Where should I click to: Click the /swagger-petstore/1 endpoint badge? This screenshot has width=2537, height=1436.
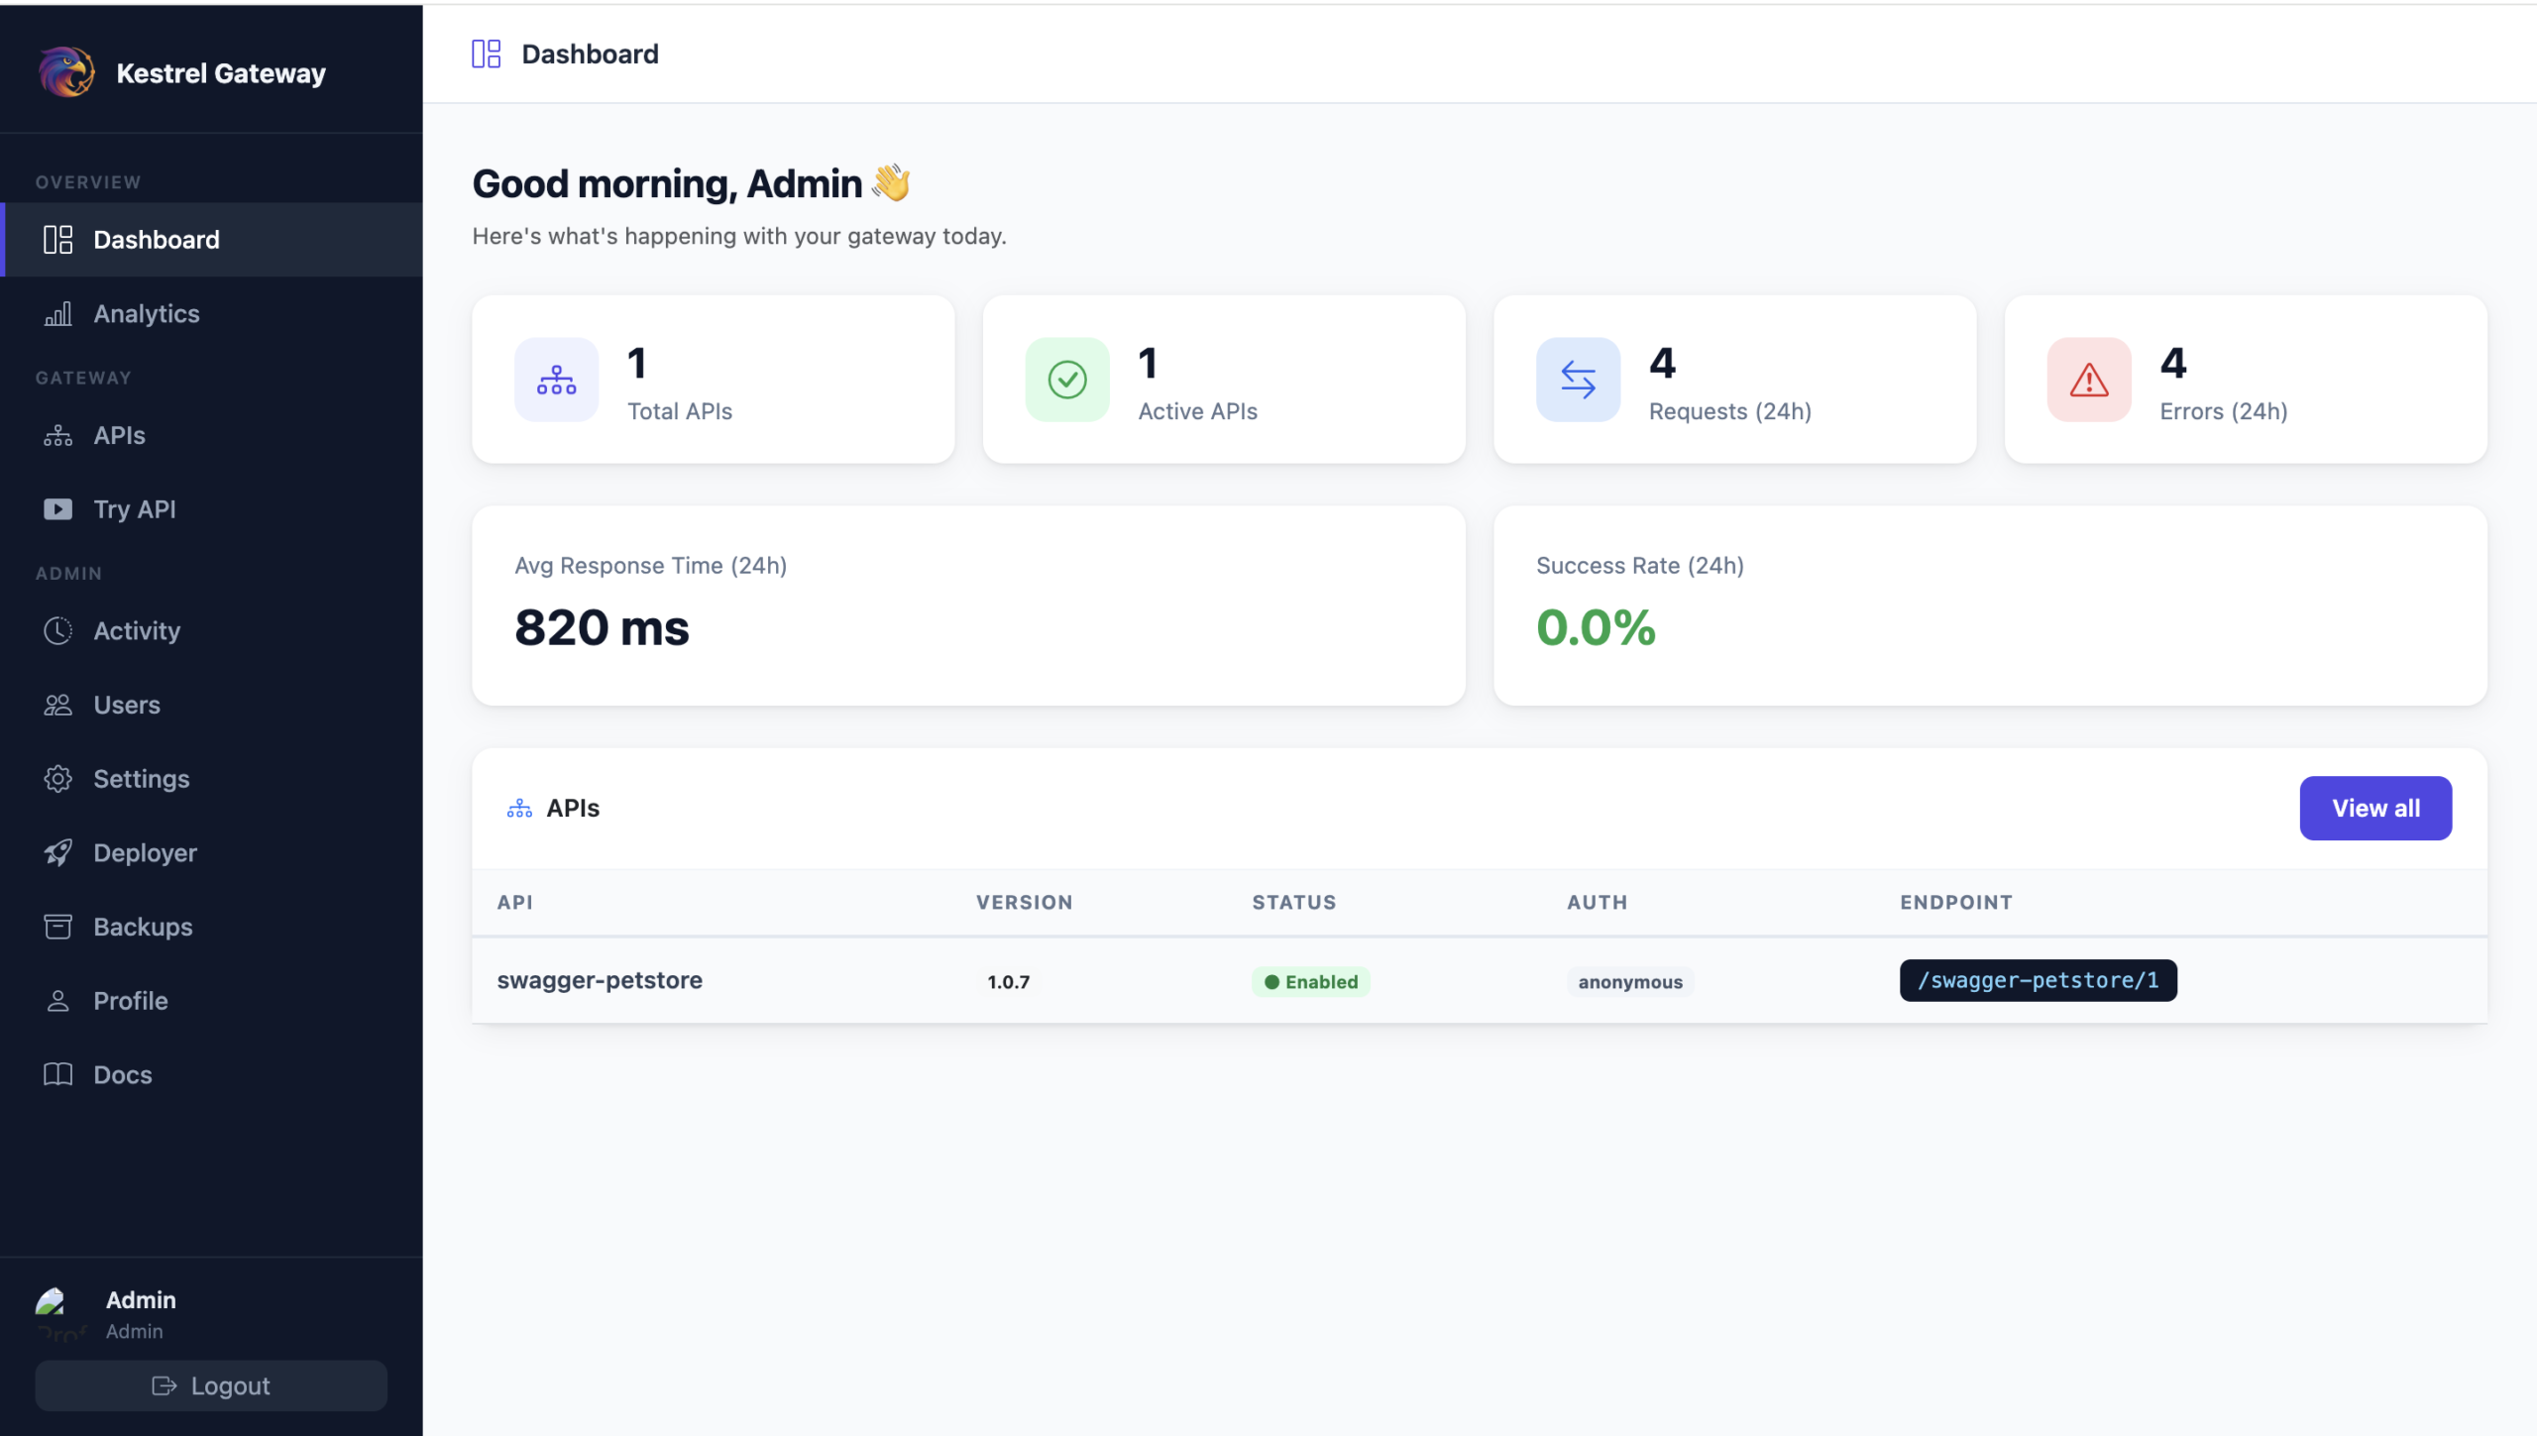[2038, 981]
